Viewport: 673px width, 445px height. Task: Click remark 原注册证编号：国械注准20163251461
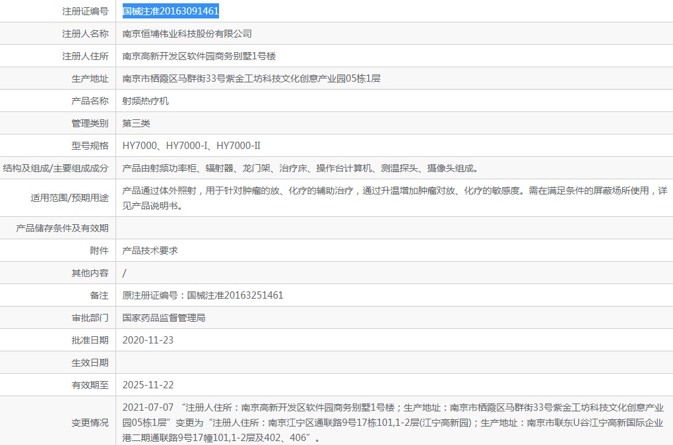(203, 295)
